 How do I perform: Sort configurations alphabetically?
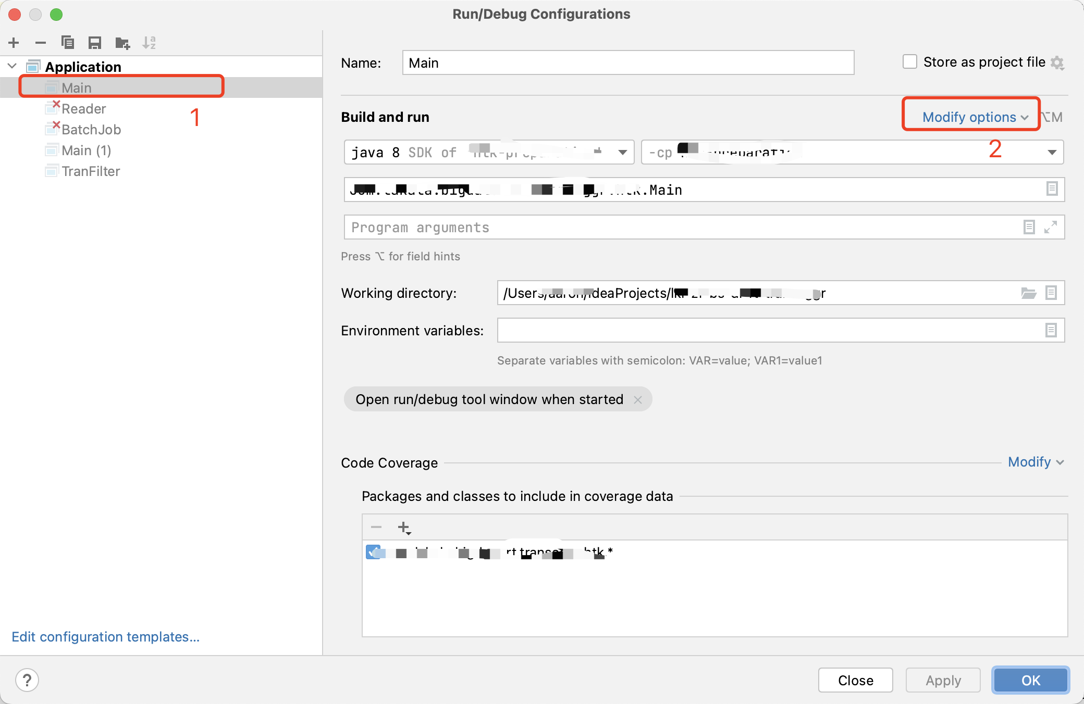pyautogui.click(x=149, y=43)
